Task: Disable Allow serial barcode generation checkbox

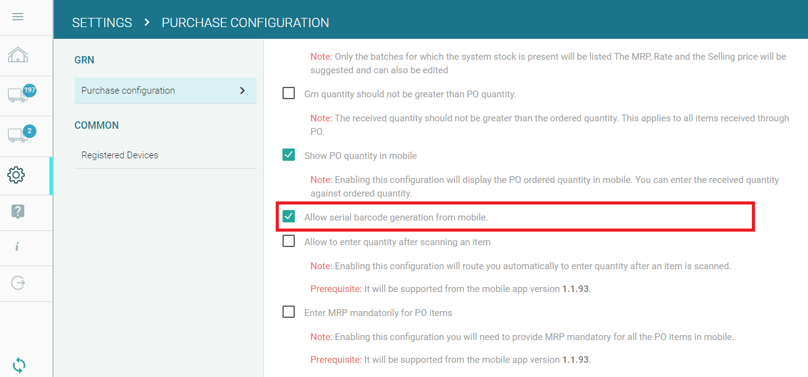Action: tap(289, 217)
